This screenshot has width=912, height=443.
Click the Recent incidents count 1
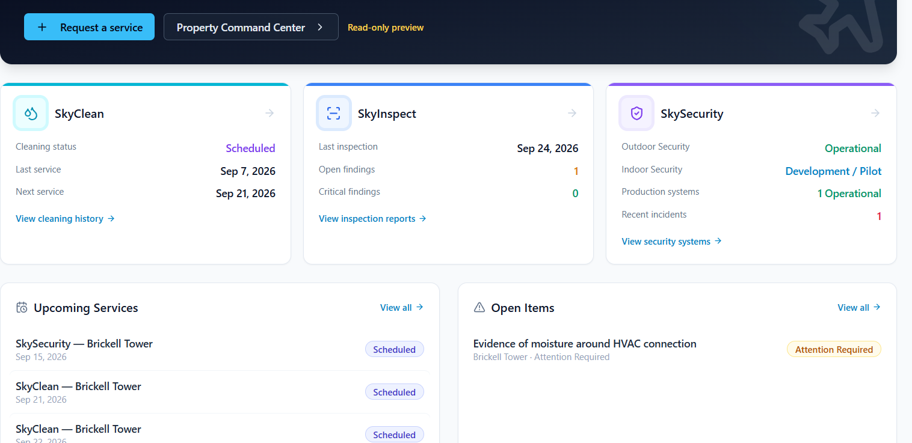[879, 216]
